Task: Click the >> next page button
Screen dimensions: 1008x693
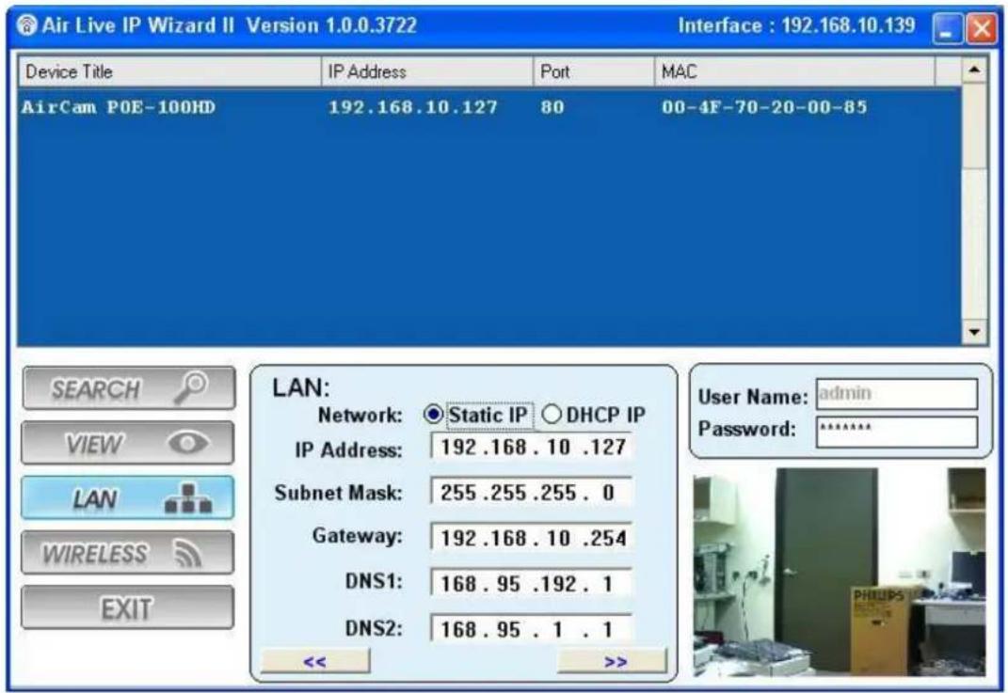Action: pos(613,660)
